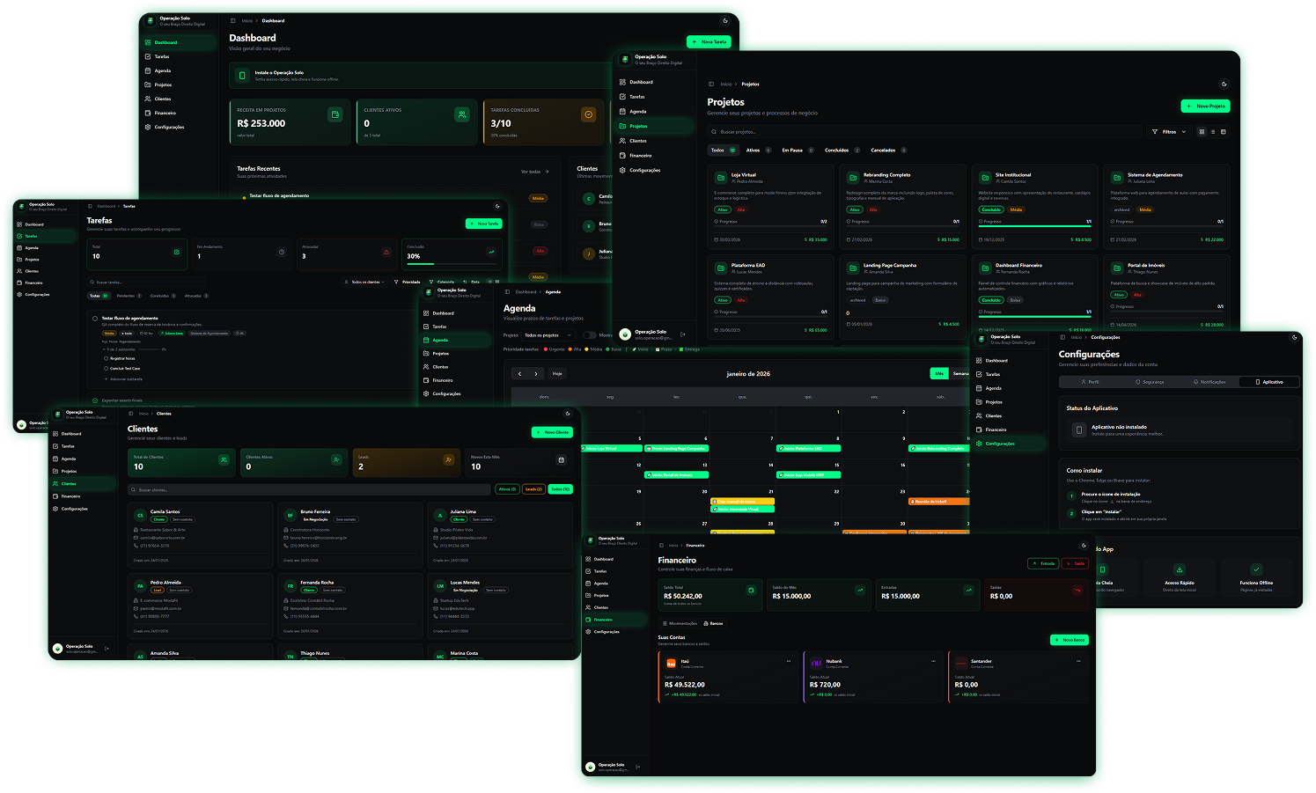Image resolution: width=1316 pixels, height=793 pixels.
Task: Click the Loja Virtual project folder icon
Action: [721, 177]
